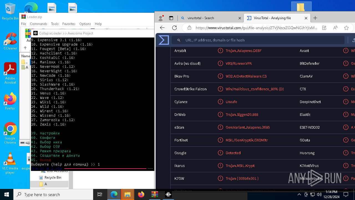Switch to CollapseLoader on taskbar
Screen dimensions: 355x200
pos(168,194)
